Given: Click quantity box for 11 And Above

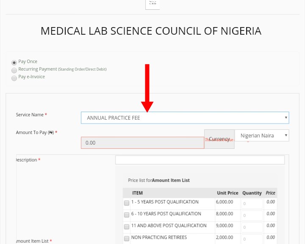Looking at the screenshot, I should [x=252, y=228].
